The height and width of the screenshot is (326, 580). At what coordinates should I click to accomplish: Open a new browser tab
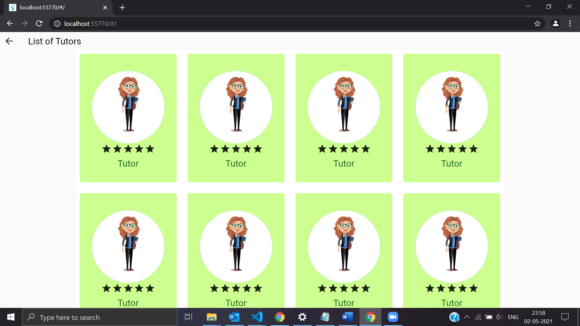click(x=122, y=8)
